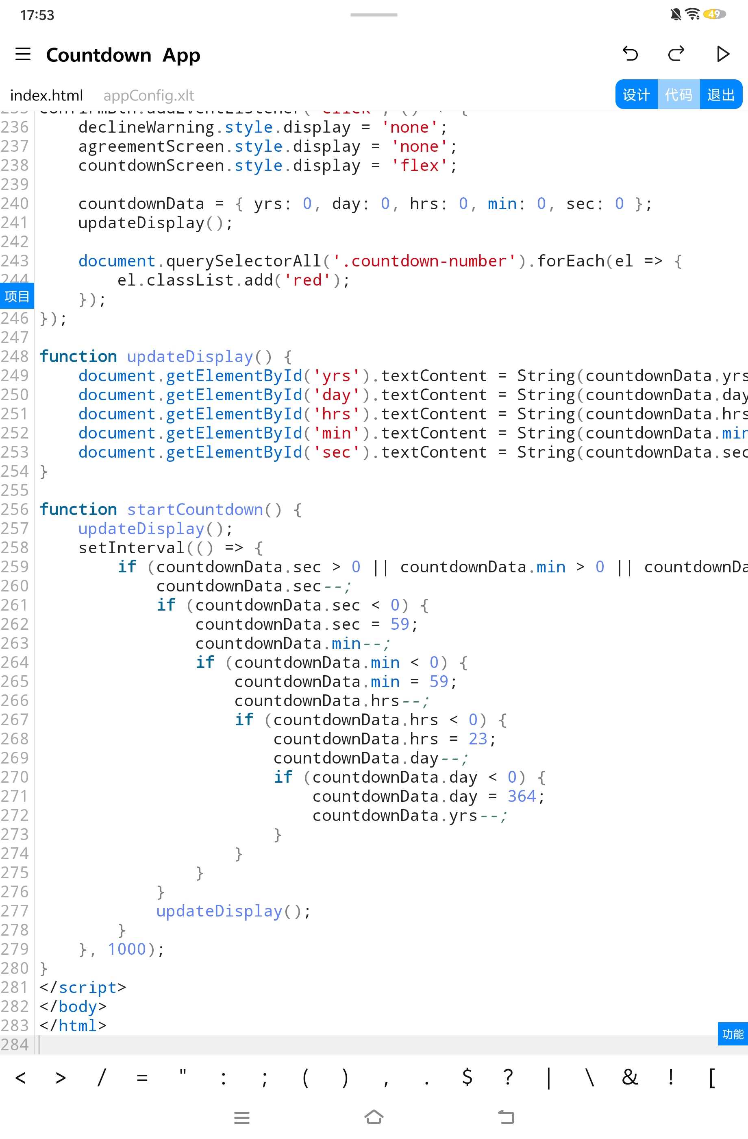Place cursor on empty line 284
The image size is (748, 1139).
click(x=335, y=1045)
